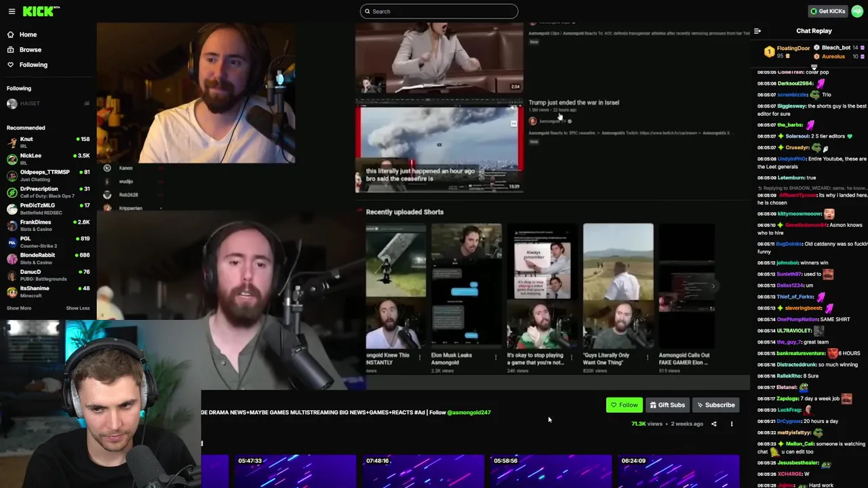This screenshot has width=868, height=488.
Task: Open Following in the sidebar
Action: pos(33,64)
